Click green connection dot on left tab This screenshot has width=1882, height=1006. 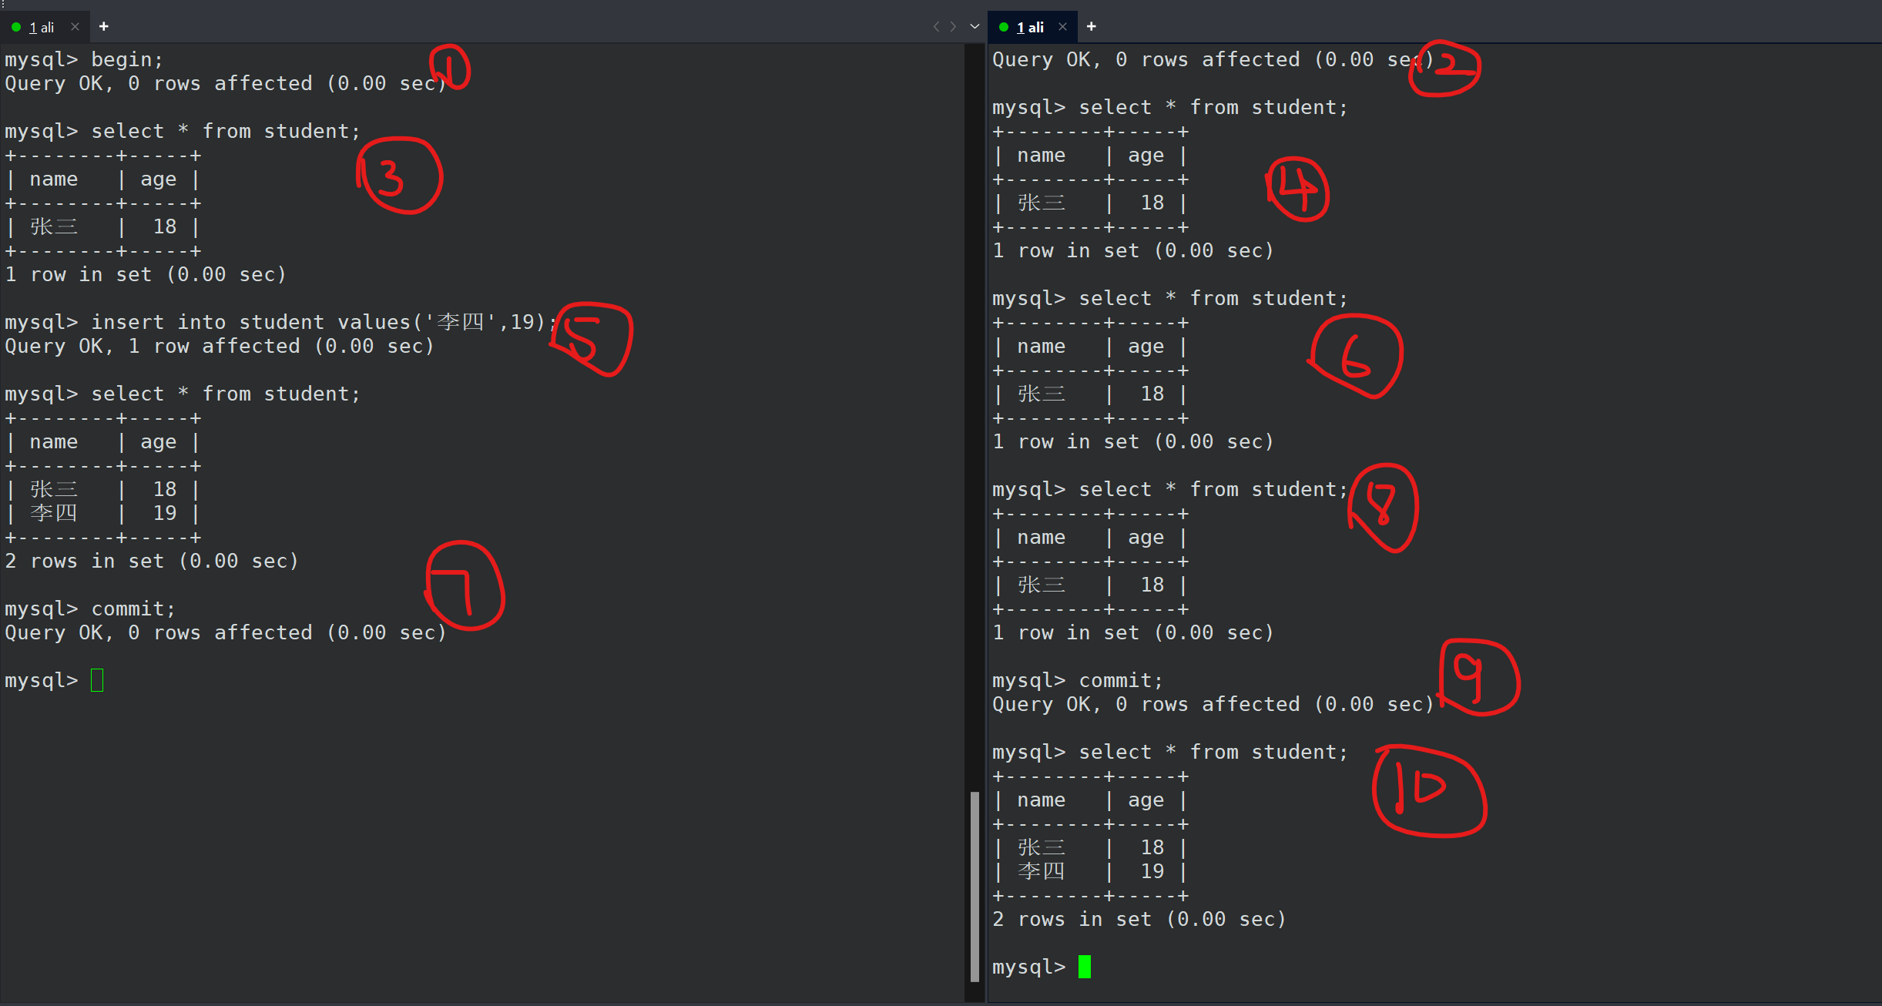point(15,28)
